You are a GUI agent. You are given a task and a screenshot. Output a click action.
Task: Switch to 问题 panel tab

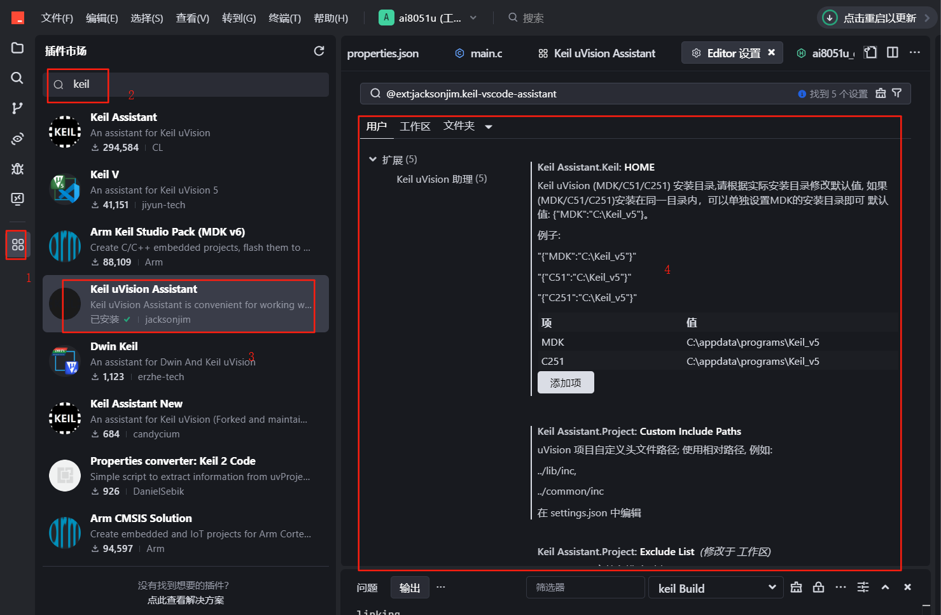click(x=367, y=588)
